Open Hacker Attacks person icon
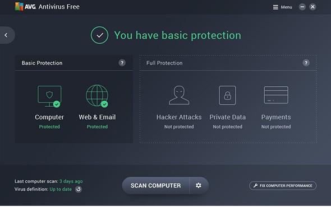This screenshot has width=331, height=207. 179,95
